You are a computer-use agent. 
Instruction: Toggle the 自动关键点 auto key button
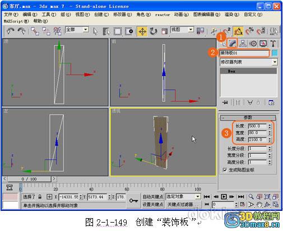[x=153, y=196]
